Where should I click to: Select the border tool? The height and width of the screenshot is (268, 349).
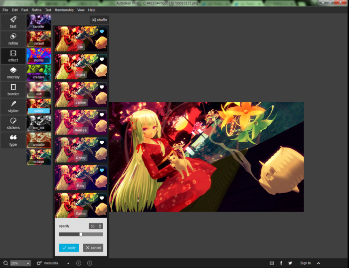13,90
